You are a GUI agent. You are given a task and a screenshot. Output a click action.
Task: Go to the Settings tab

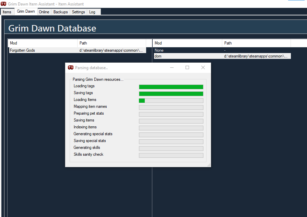(x=78, y=12)
